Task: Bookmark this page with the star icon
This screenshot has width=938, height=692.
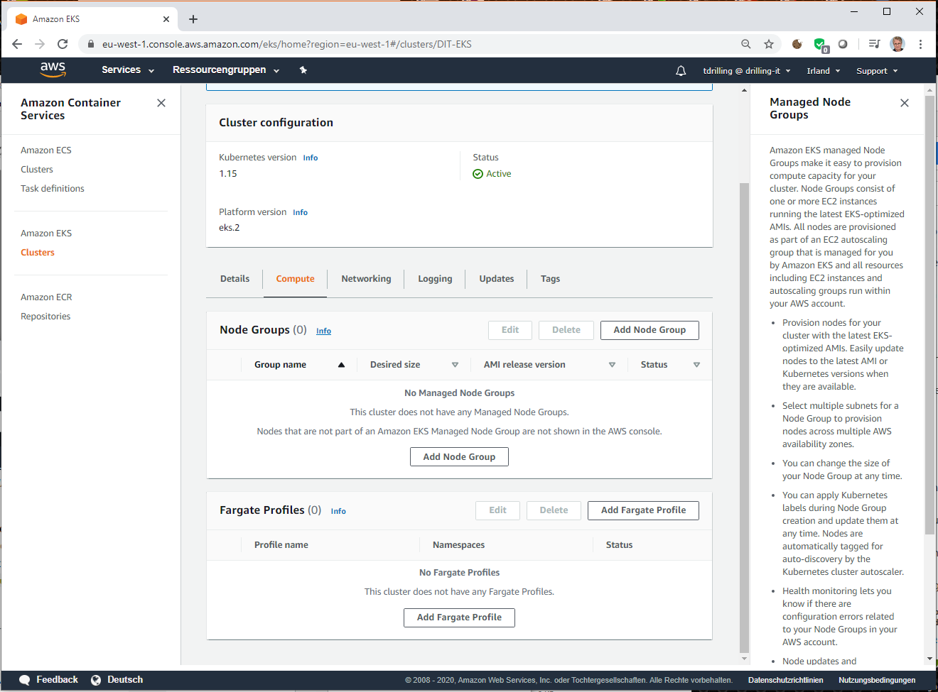Action: [769, 44]
